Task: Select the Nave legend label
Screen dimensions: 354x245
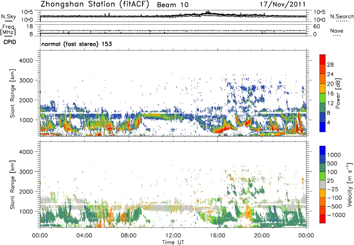Action: tap(337, 31)
